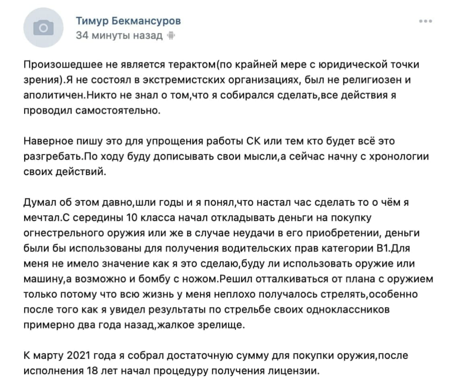Screen dimensions: 453x390
Task: Open the three-dots post options menu
Action: (426, 21)
